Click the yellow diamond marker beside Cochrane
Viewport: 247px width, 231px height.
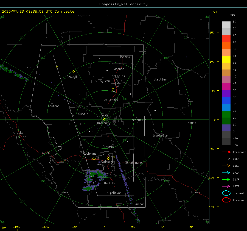(94, 158)
